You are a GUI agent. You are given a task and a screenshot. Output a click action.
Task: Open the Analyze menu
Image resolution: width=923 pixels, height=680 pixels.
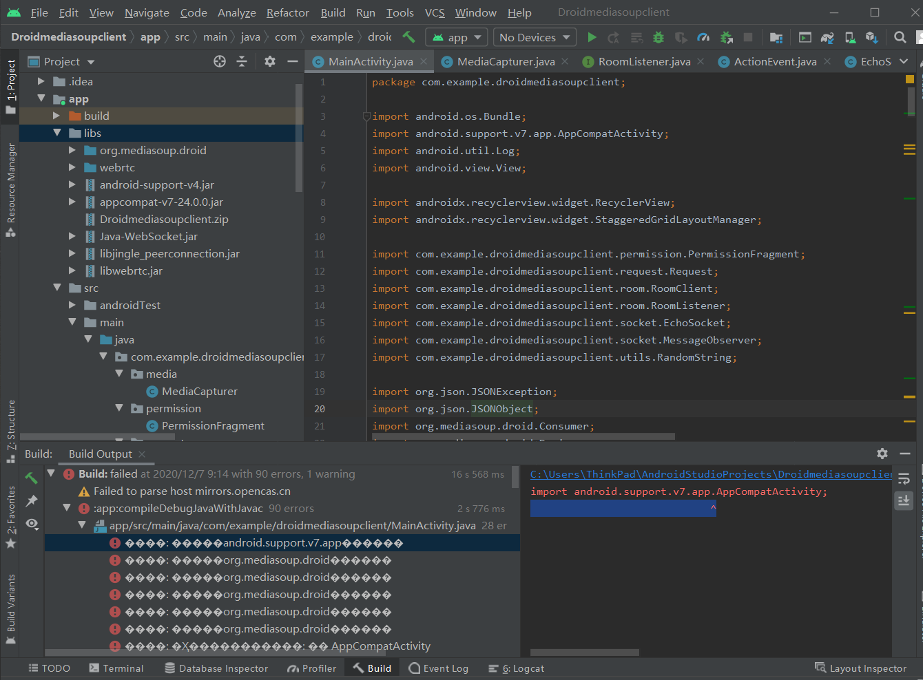click(x=237, y=12)
